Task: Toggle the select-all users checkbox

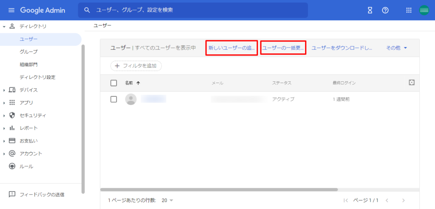Action: pyautogui.click(x=113, y=83)
